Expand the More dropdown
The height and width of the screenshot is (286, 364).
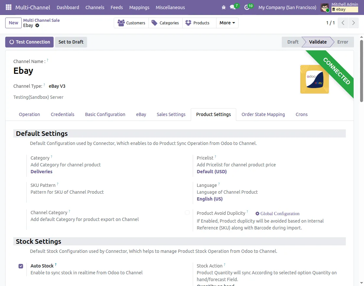click(x=227, y=23)
